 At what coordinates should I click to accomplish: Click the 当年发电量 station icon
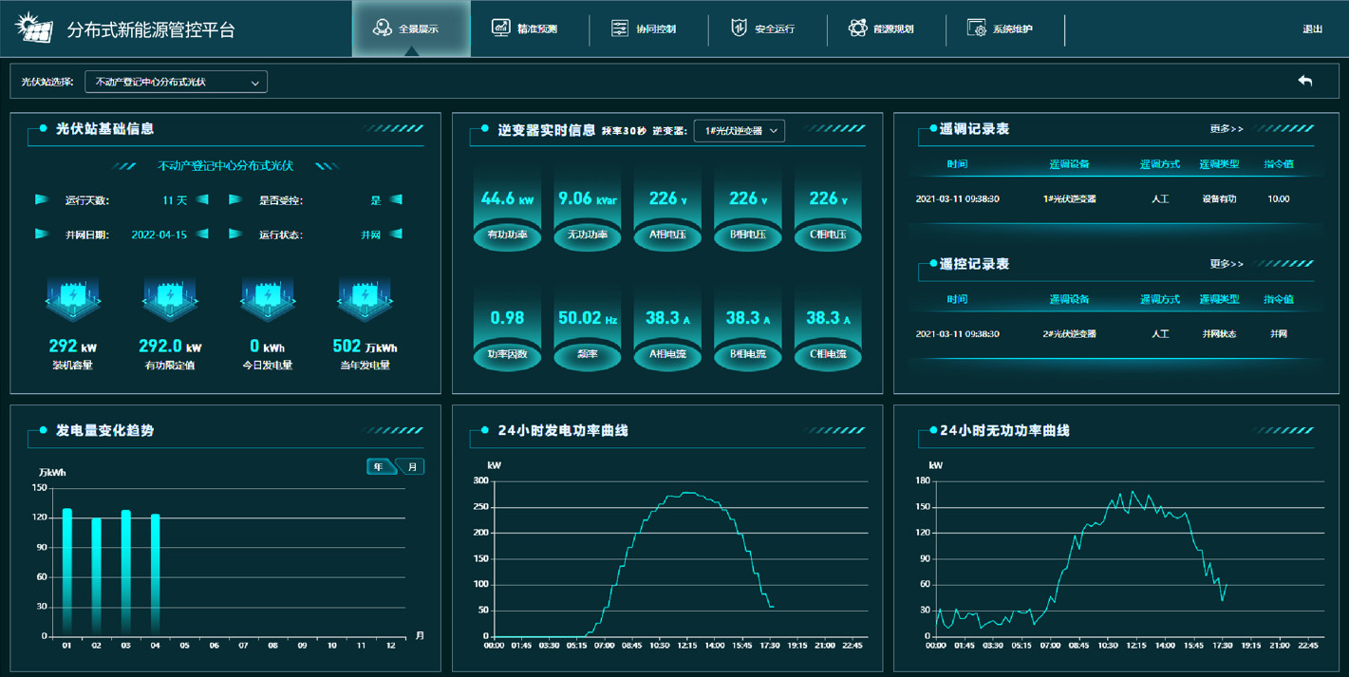coord(365,300)
